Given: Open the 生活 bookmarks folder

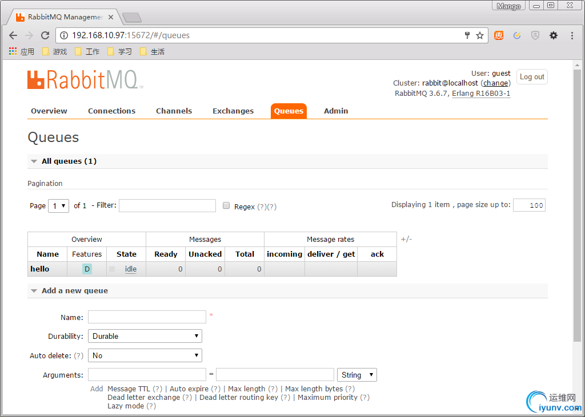Looking at the screenshot, I should 152,51.
